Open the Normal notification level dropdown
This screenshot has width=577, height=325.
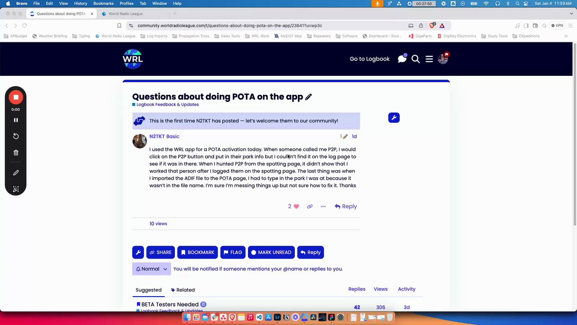(151, 269)
